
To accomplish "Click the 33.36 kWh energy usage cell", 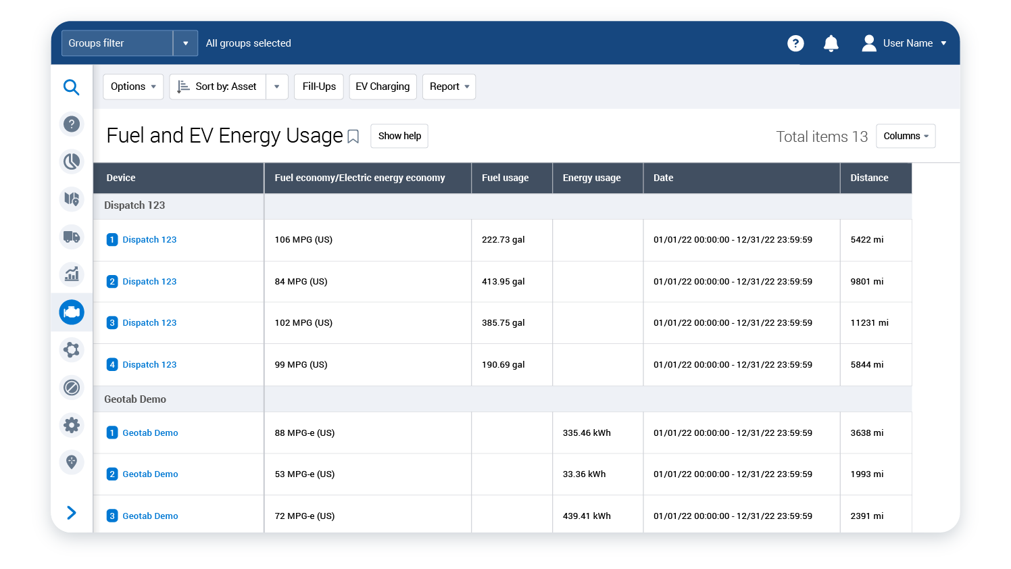I will pos(597,474).
